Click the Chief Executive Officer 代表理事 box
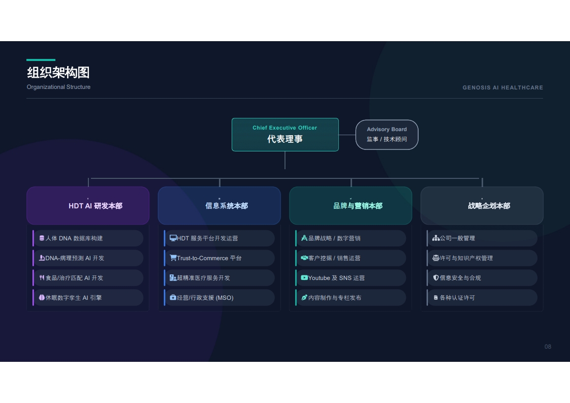This screenshot has height=403, width=570. pyautogui.click(x=285, y=135)
